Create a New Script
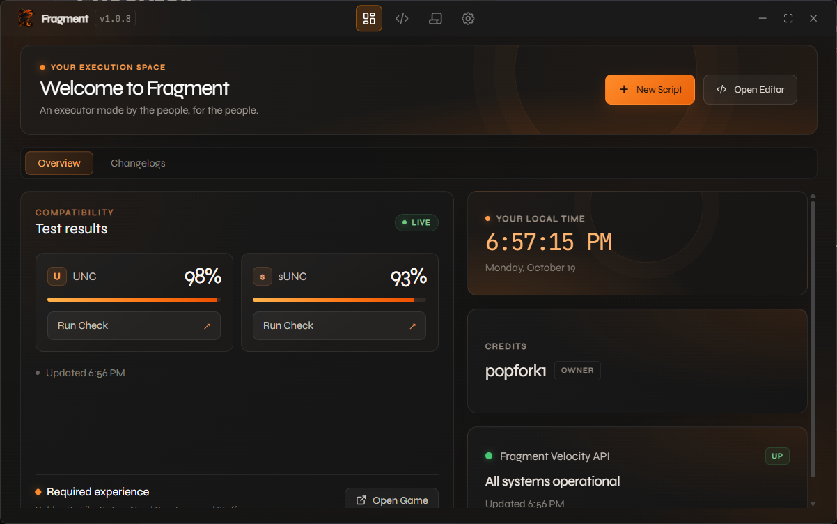The height and width of the screenshot is (524, 837). pos(650,89)
